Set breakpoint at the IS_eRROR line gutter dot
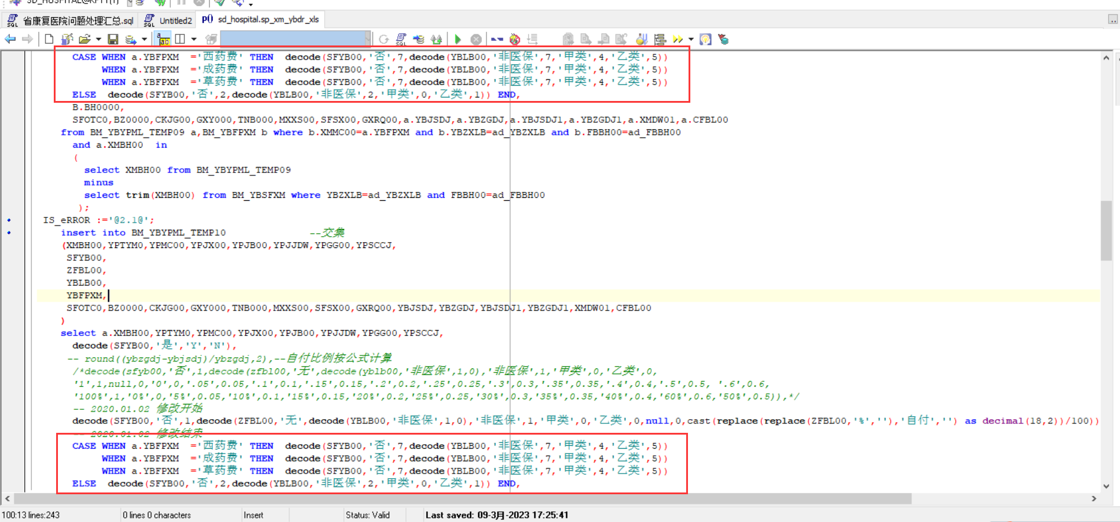Image resolution: width=1120 pixels, height=522 pixels. pos(9,220)
